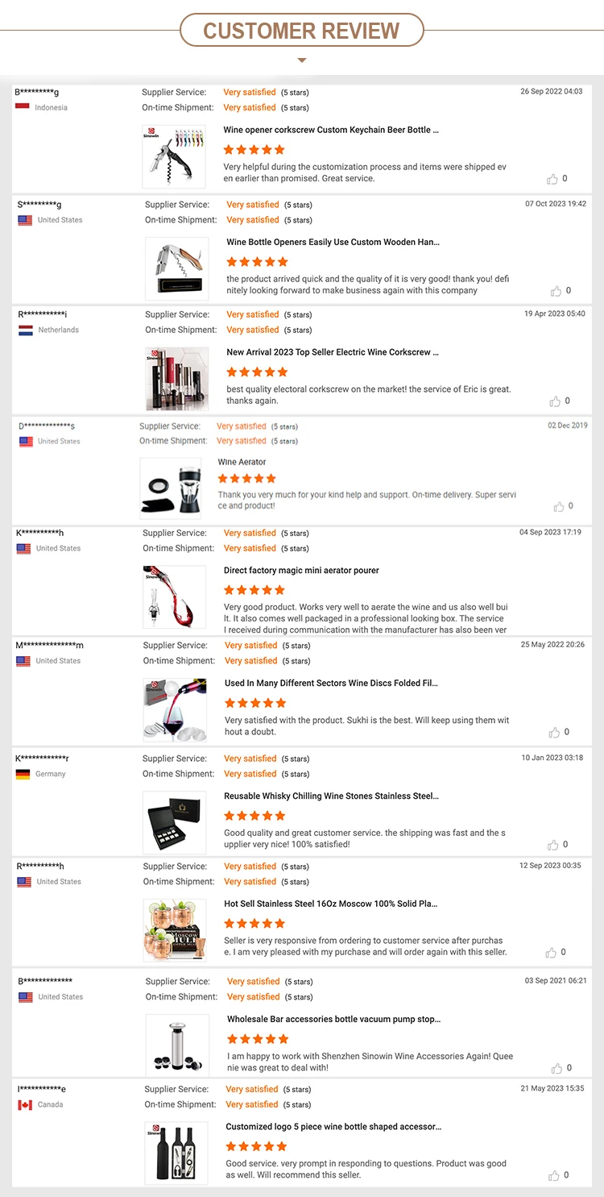Like the Wine Discs review
The height and width of the screenshot is (1197, 604).
point(555,733)
